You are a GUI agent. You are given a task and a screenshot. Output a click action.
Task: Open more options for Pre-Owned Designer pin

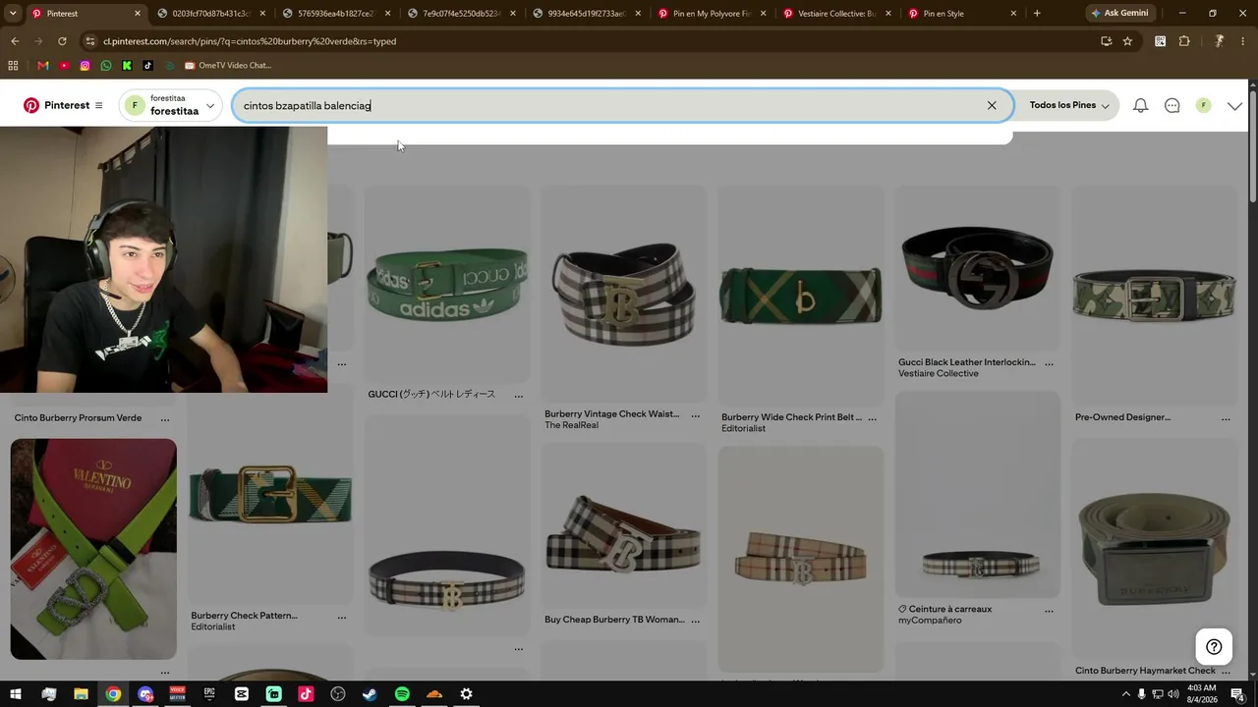click(x=1227, y=418)
